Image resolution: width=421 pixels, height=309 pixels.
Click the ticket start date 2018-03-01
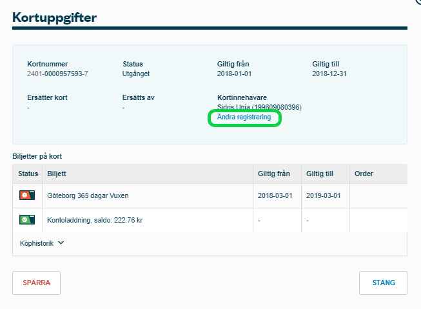coord(274,196)
